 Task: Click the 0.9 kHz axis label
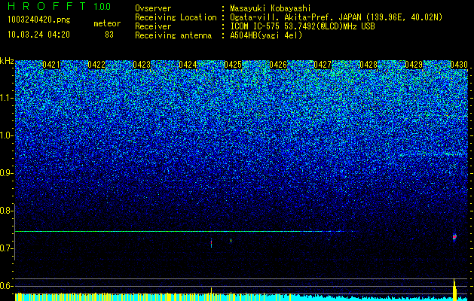[6, 173]
